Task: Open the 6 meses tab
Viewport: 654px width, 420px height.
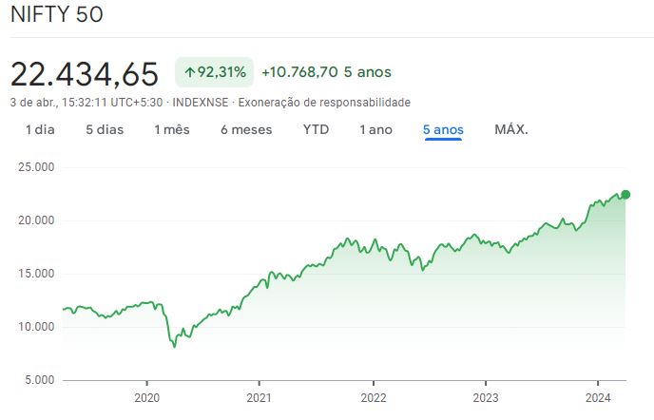Action: coord(246,129)
